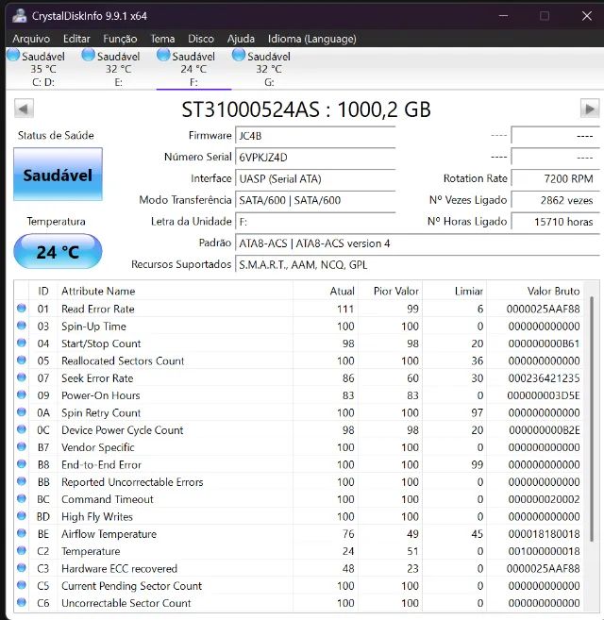Image resolution: width=604 pixels, height=620 pixels.
Task: Go to previous disk with left arrow
Action: (24, 109)
